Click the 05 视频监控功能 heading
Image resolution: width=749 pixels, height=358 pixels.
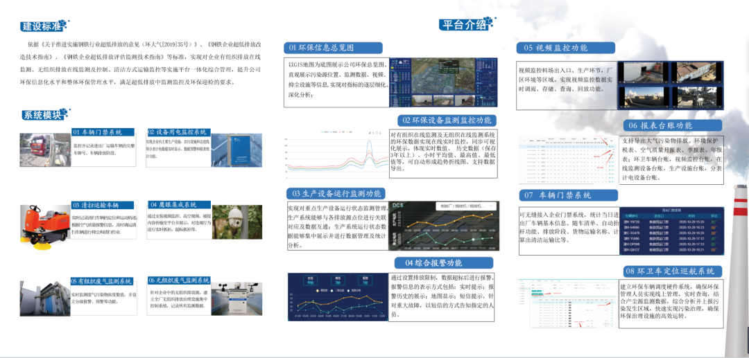coord(566,48)
